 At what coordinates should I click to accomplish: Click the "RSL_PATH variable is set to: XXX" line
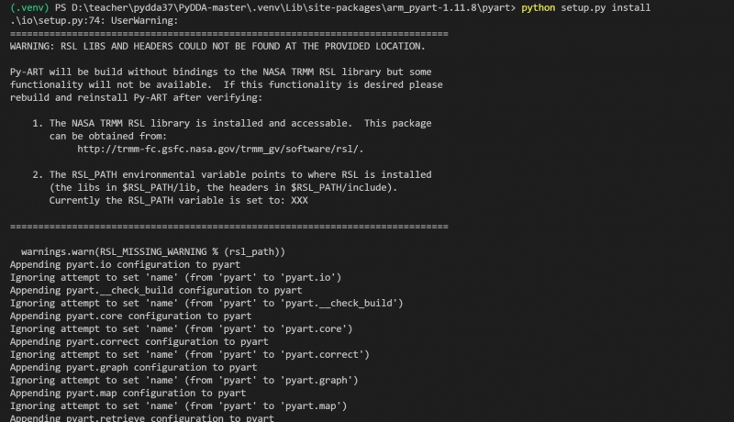tap(178, 200)
